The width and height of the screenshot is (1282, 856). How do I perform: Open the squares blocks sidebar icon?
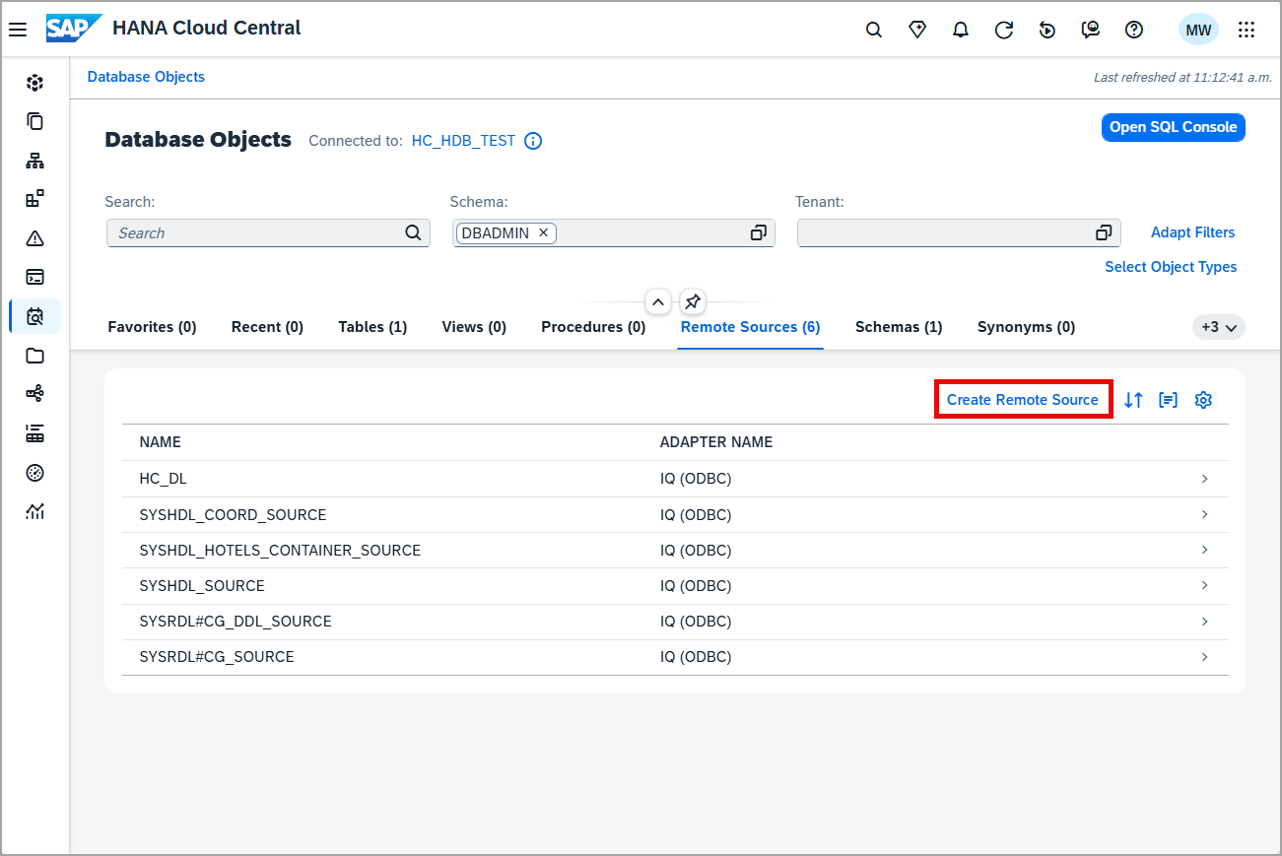tap(35, 199)
